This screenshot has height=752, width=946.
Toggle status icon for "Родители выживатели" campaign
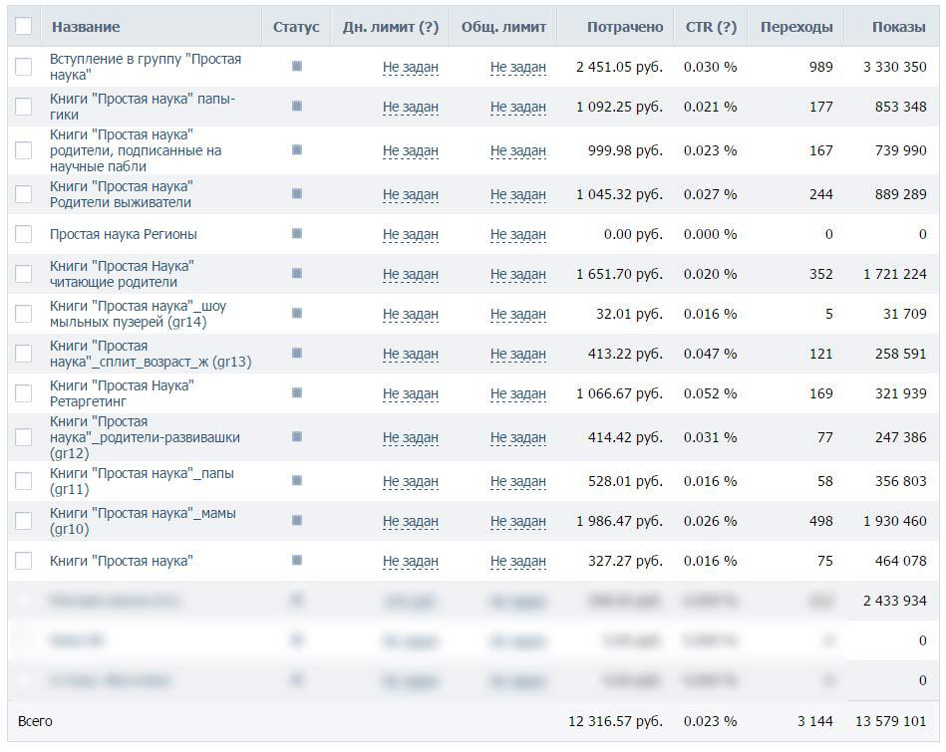(297, 193)
